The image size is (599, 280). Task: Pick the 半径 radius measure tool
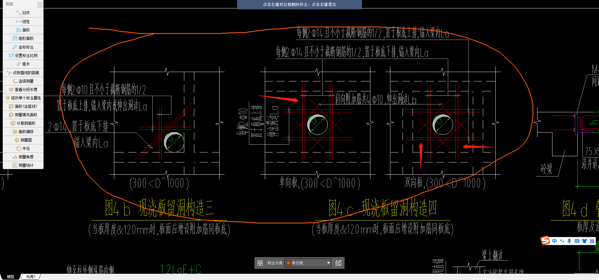pos(23,148)
